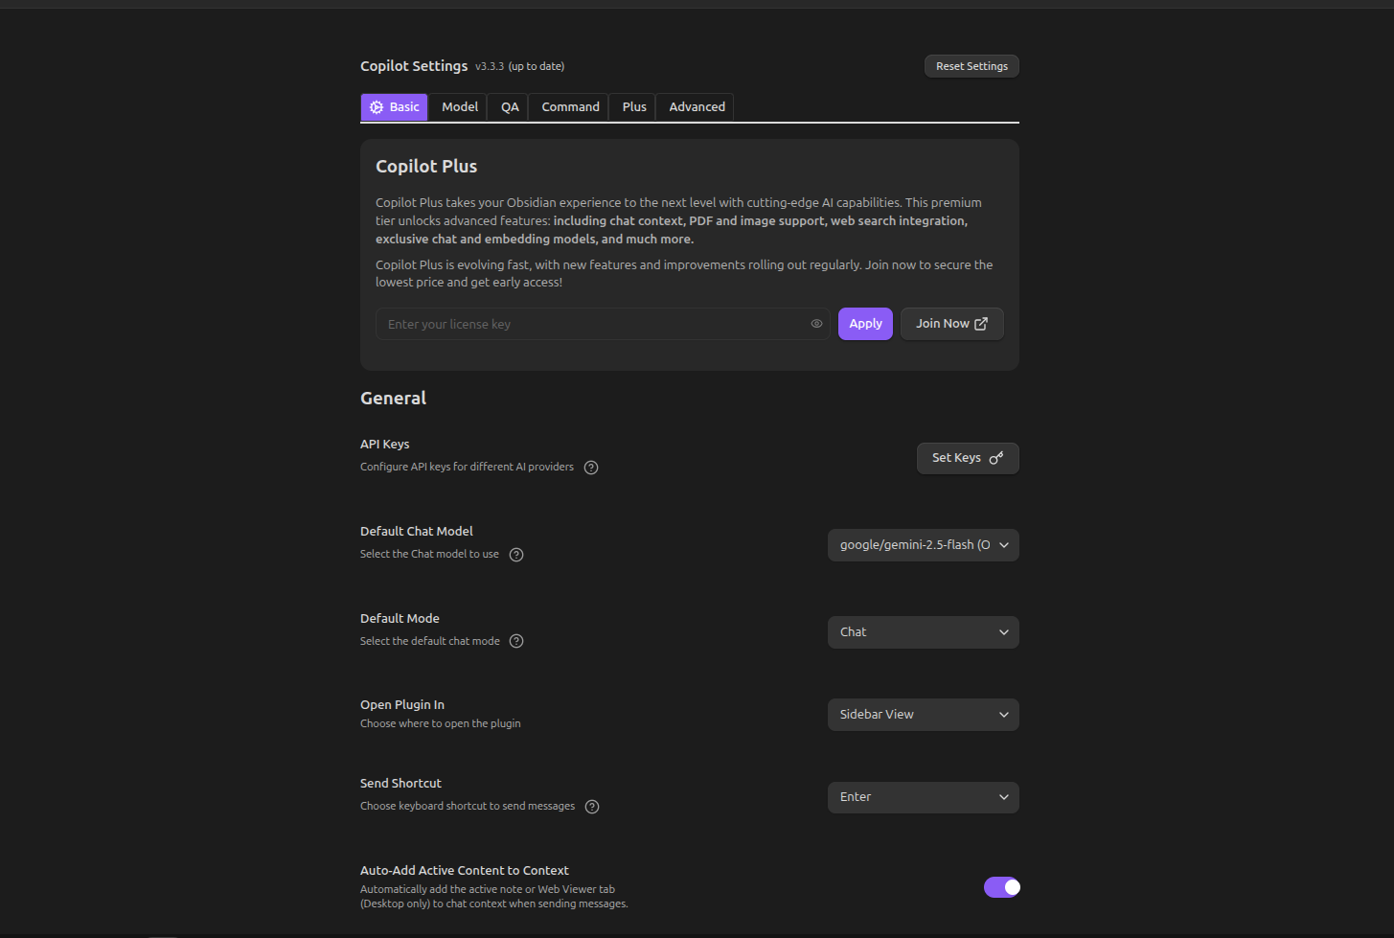Focus the license key input field
The height and width of the screenshot is (938, 1394).
(x=603, y=324)
